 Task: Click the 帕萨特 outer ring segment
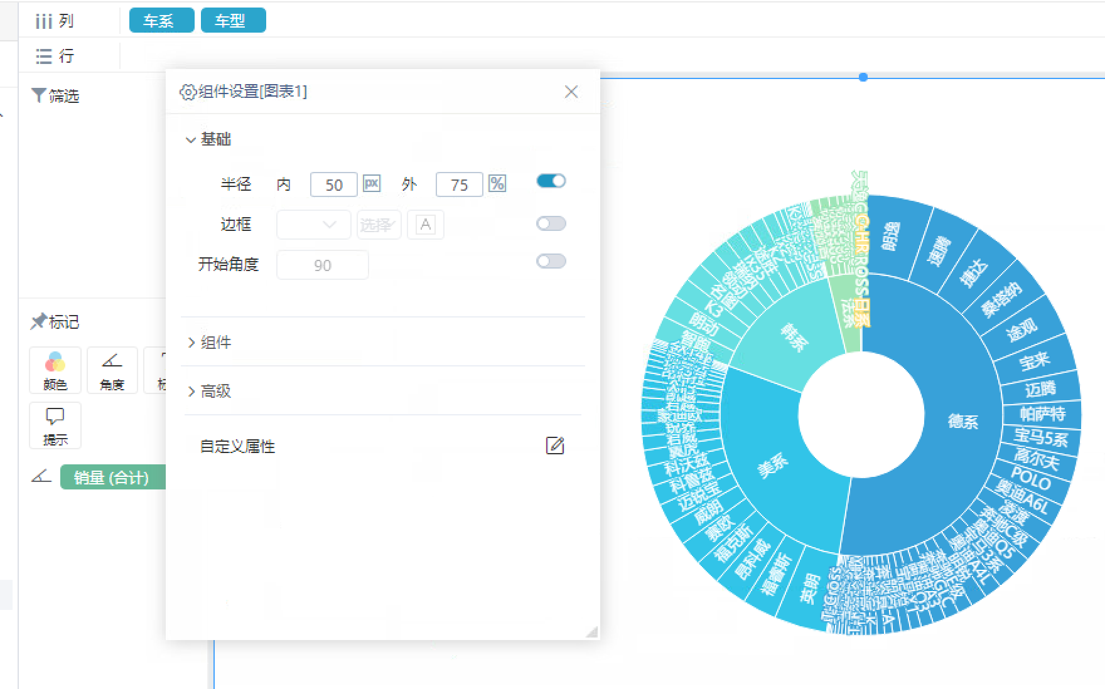(1042, 414)
